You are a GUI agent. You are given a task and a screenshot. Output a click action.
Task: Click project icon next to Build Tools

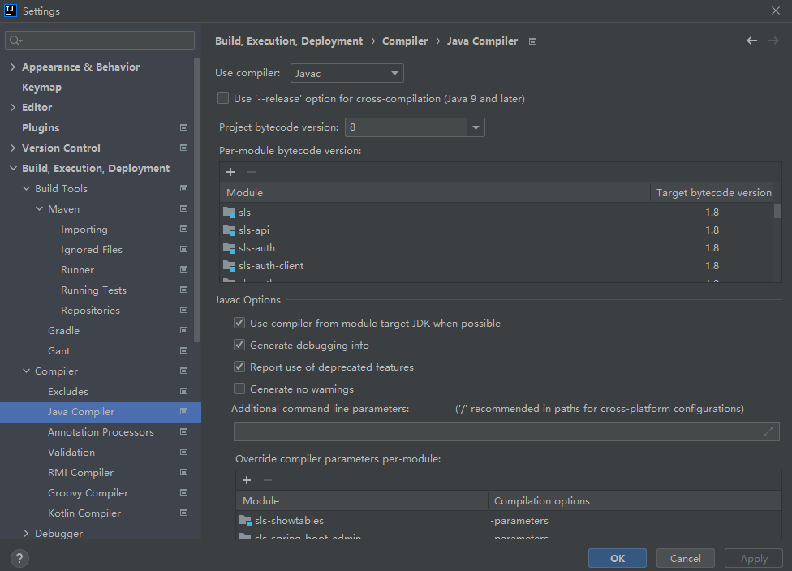pyautogui.click(x=184, y=188)
